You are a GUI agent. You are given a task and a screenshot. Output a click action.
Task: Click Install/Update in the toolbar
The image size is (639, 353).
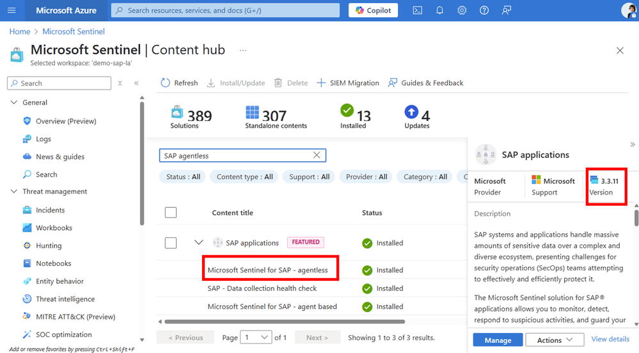point(236,82)
